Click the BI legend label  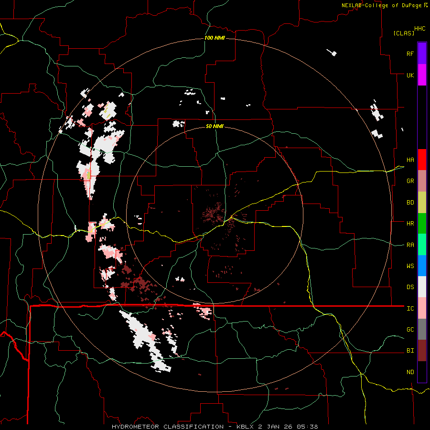410,351
